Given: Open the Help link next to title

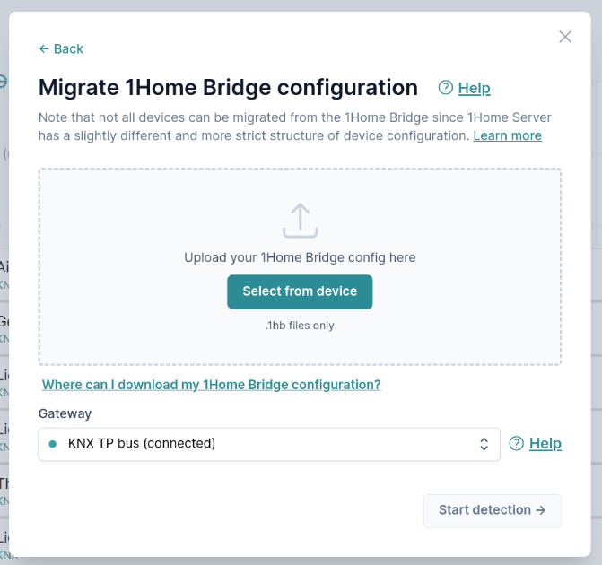Looking at the screenshot, I should [474, 88].
